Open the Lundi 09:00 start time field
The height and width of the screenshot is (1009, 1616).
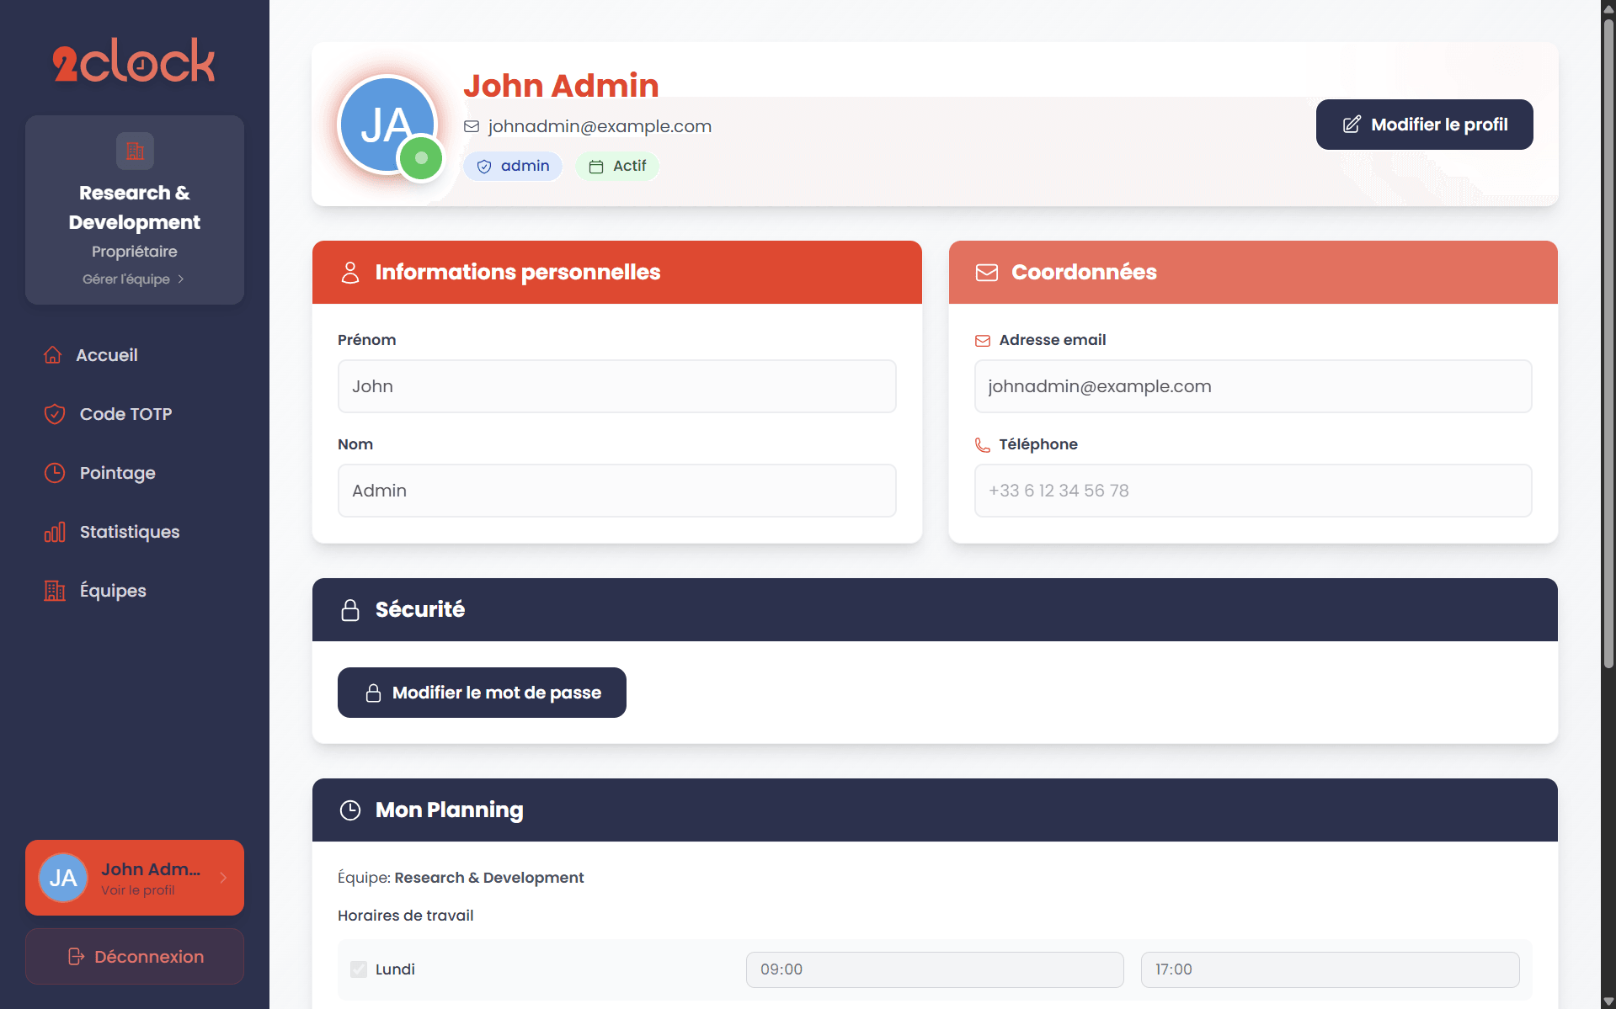point(934,969)
